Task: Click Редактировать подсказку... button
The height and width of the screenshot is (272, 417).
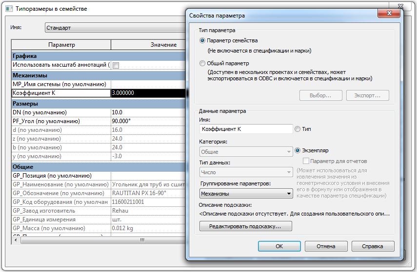Action: (245, 226)
